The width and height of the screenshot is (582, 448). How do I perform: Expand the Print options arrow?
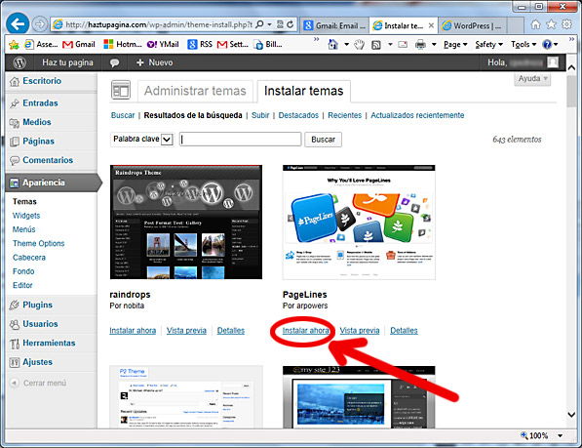coord(434,45)
